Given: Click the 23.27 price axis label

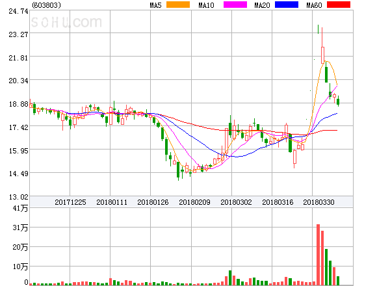Looking at the screenshot, I should click(18, 34).
